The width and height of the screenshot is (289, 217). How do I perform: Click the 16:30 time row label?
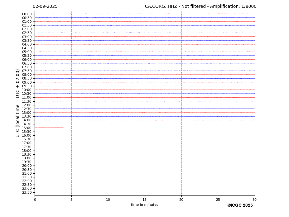tap(27, 139)
